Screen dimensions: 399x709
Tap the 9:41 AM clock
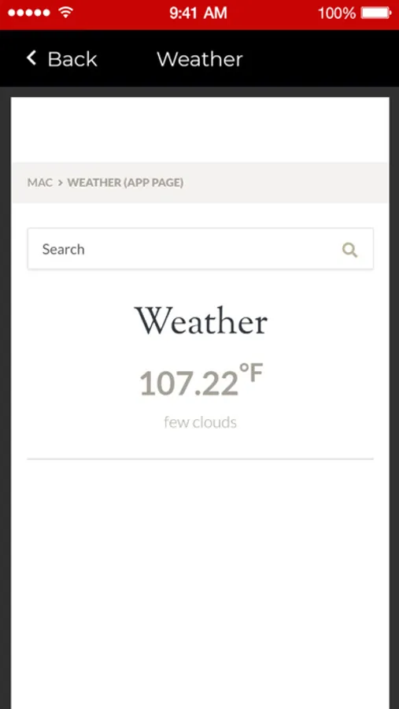click(198, 13)
